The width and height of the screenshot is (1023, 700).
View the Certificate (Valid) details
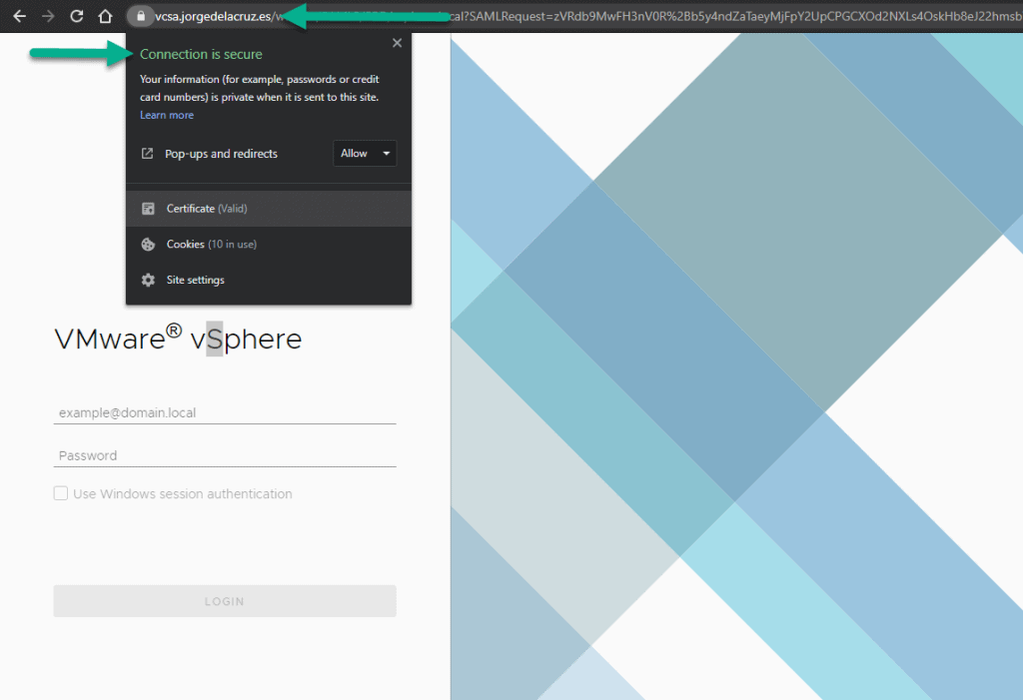269,209
